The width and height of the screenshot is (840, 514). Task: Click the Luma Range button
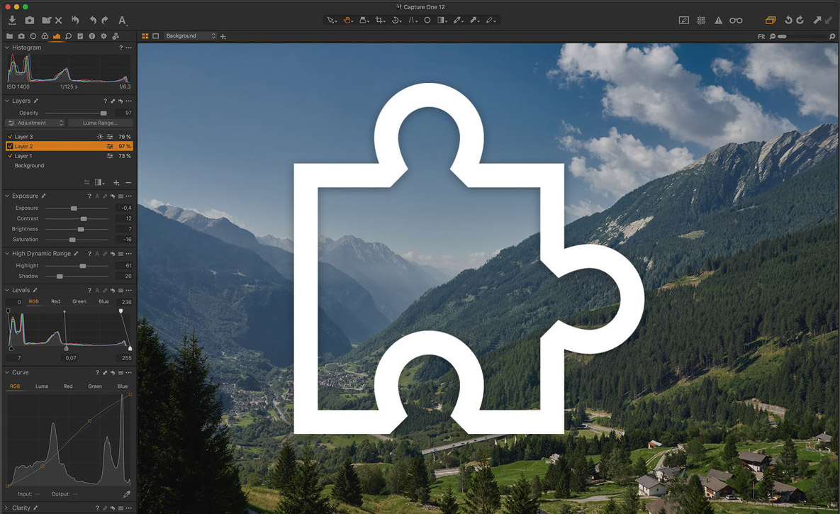pos(100,123)
